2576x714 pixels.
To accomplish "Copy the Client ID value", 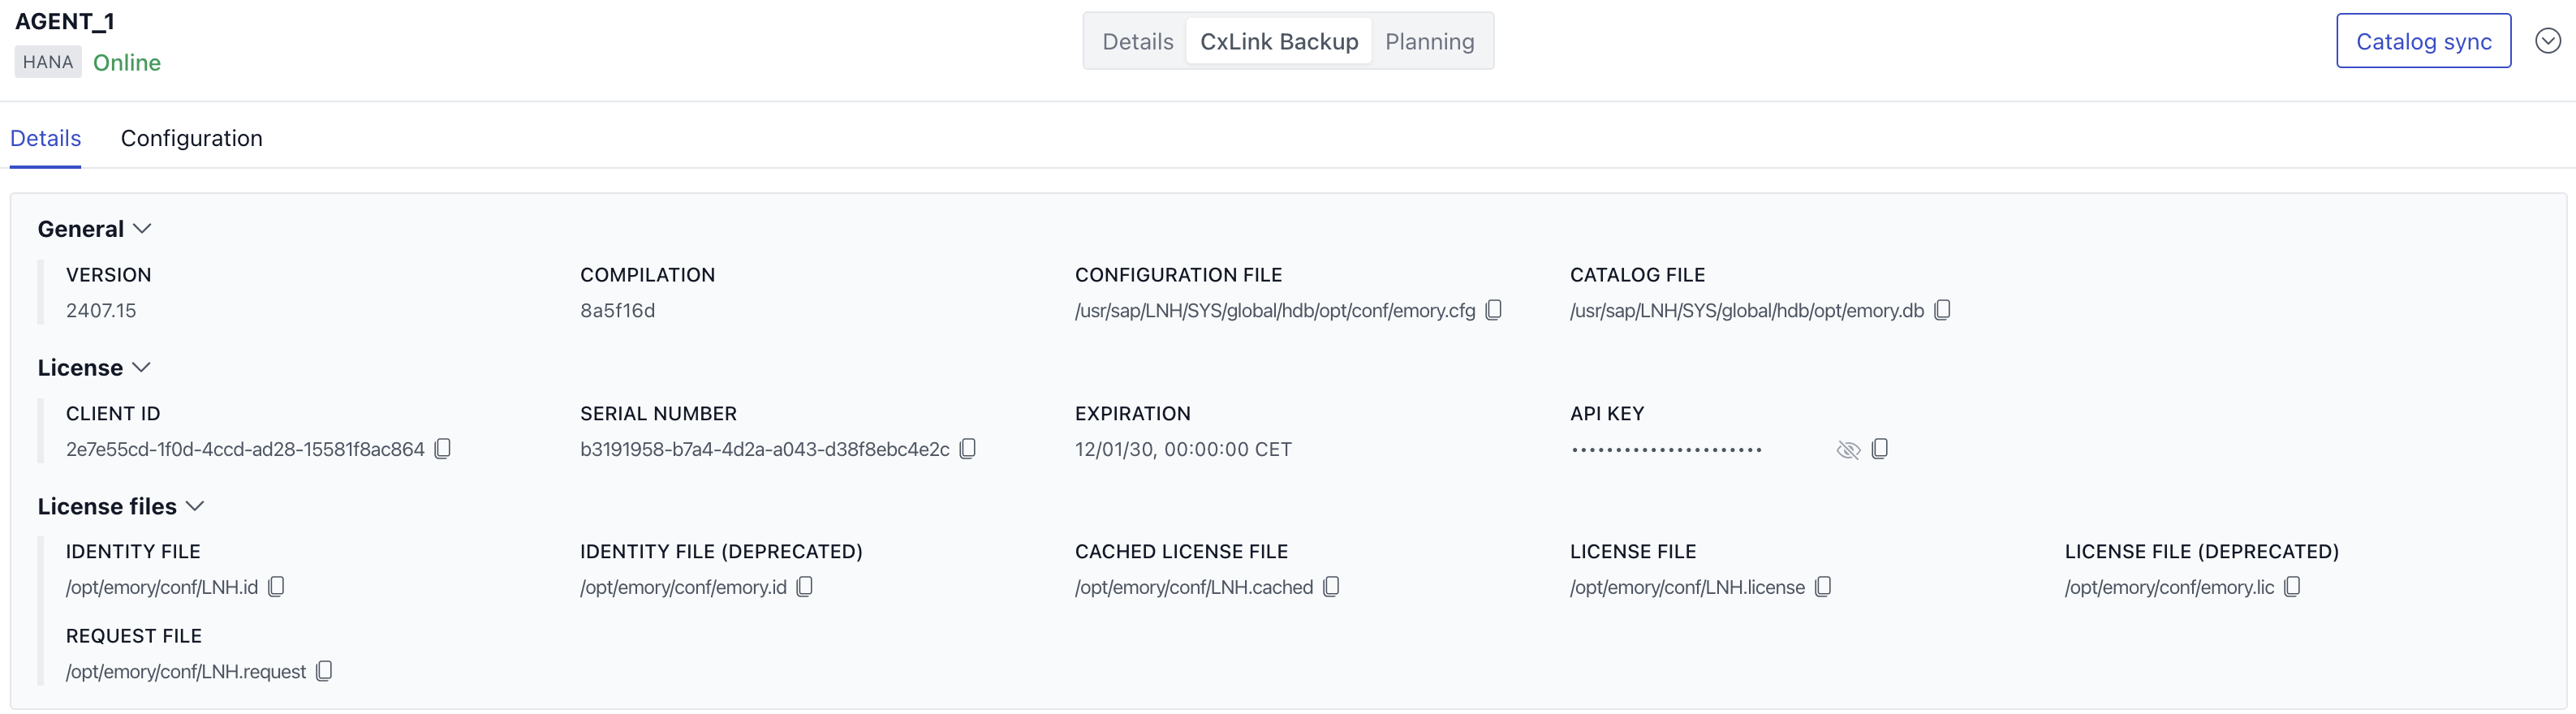I will (x=443, y=449).
